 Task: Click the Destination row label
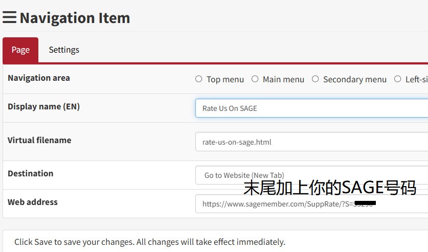[31, 174]
